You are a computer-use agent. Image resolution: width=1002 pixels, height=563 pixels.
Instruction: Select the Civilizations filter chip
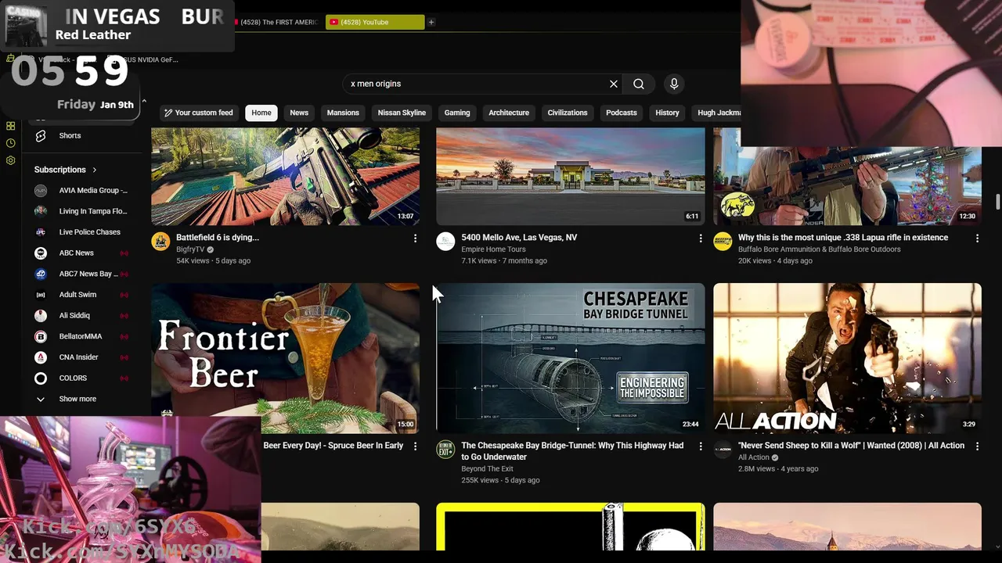click(568, 113)
